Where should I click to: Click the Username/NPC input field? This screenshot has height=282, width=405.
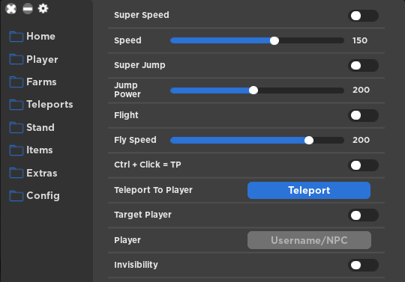point(309,240)
